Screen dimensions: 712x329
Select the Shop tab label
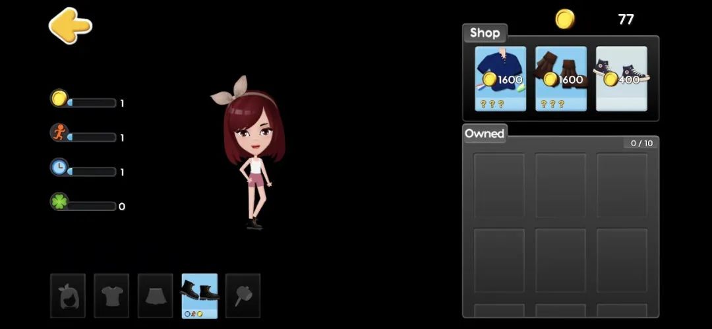click(x=485, y=33)
